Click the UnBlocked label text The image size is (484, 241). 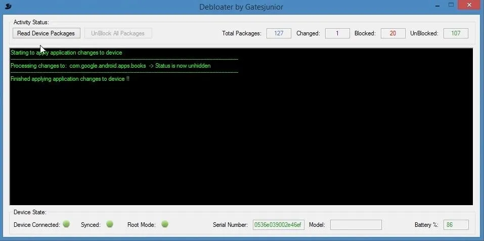coord(424,33)
